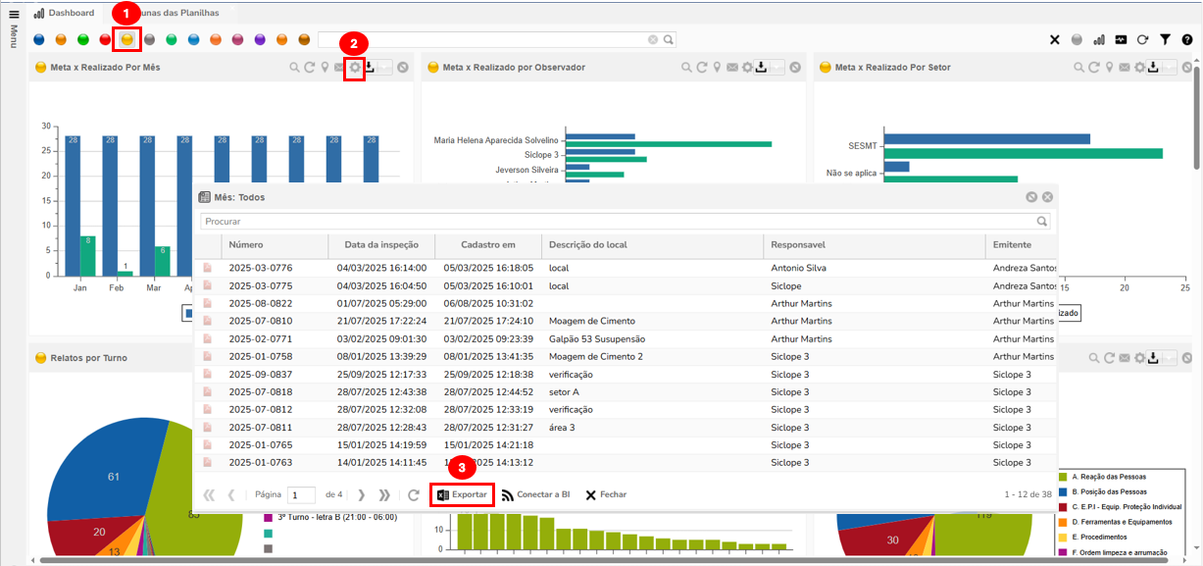Toggle legend item B. Posição das Pessoas

click(x=1113, y=491)
